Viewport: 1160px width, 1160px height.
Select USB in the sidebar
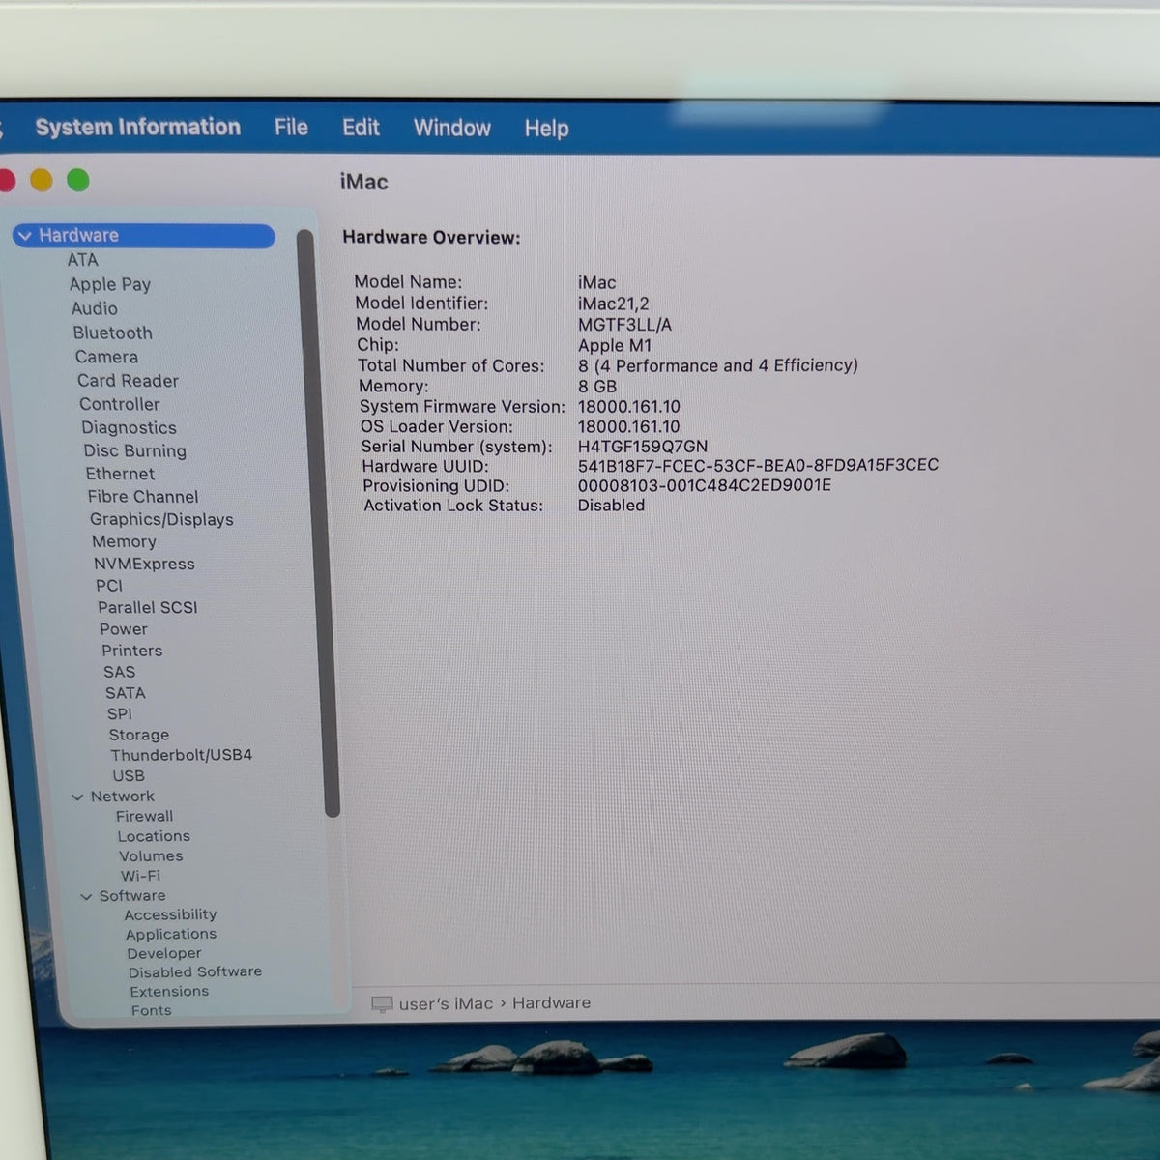[129, 775]
